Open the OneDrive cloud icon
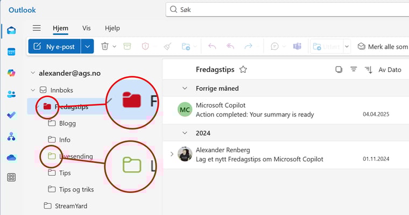The image size is (409, 215). (x=11, y=158)
